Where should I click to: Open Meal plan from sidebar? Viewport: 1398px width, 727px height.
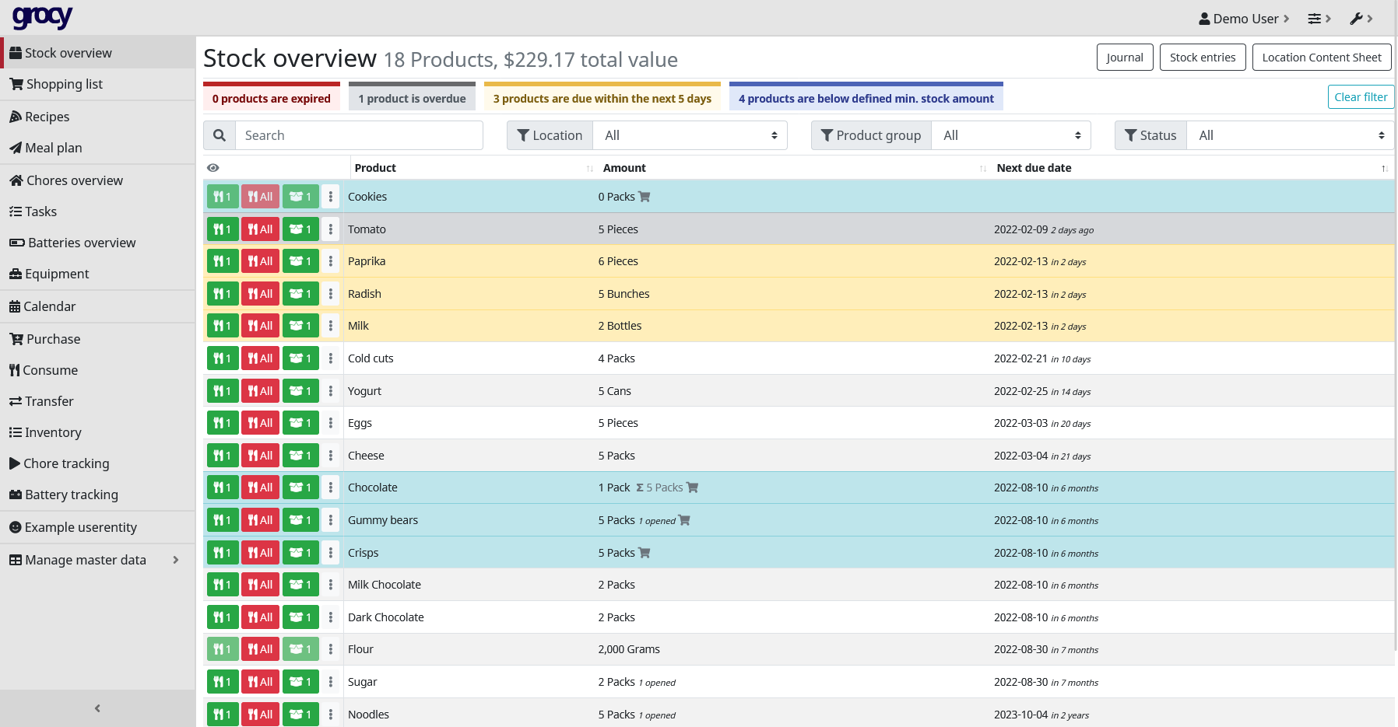[53, 148]
